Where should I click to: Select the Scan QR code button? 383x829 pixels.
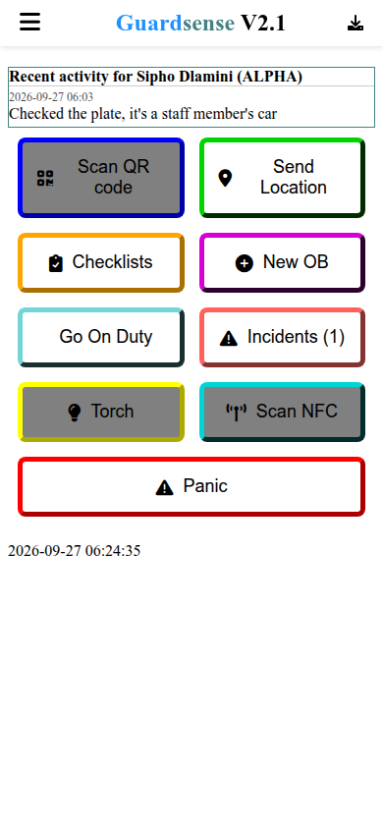click(101, 177)
